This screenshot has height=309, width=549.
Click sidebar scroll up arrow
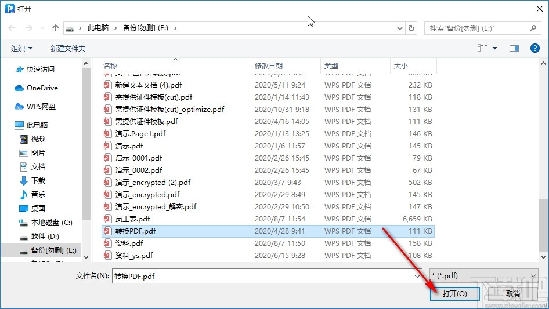click(86, 63)
